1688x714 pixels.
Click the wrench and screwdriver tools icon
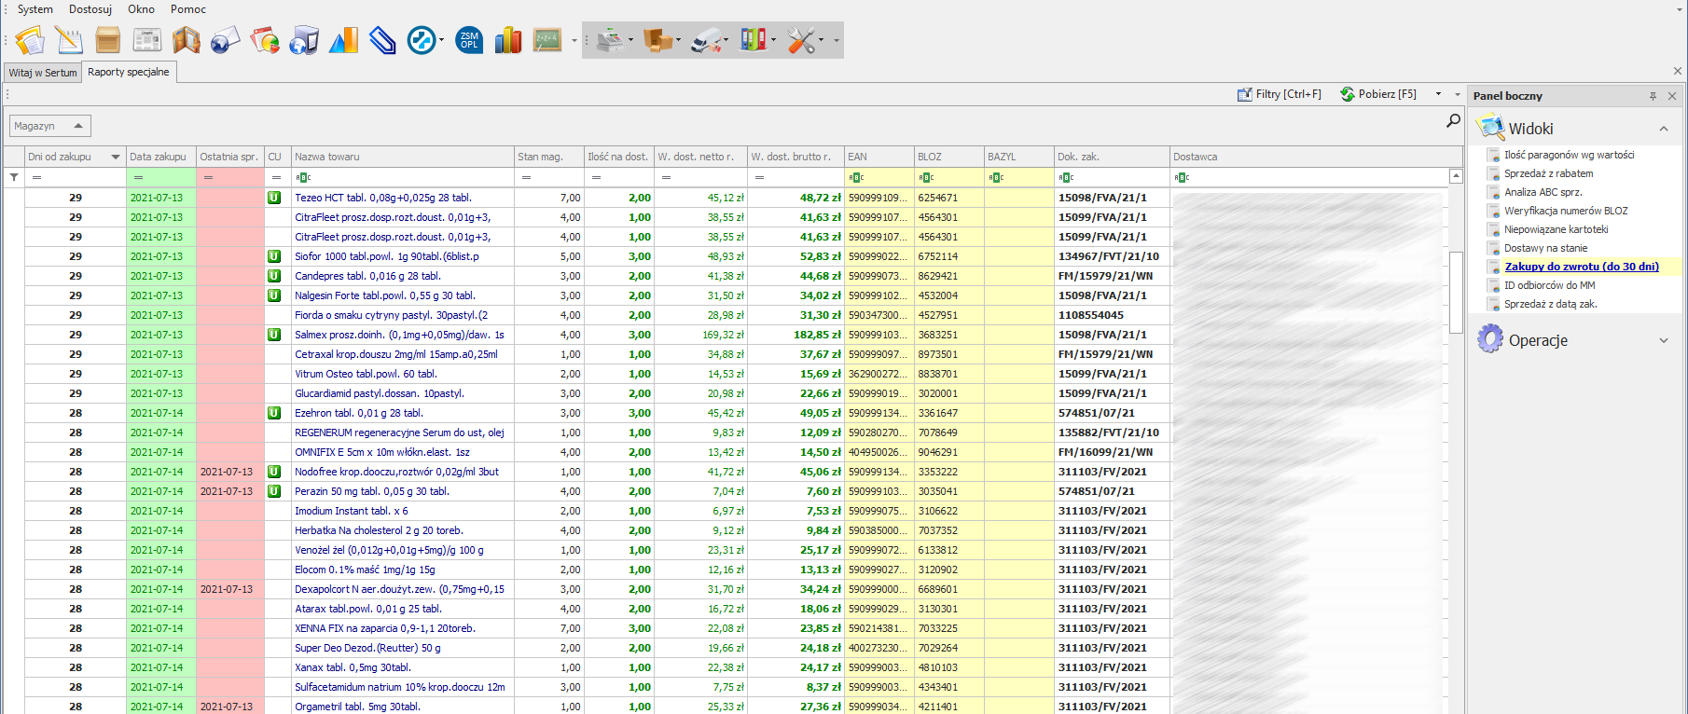click(x=802, y=40)
